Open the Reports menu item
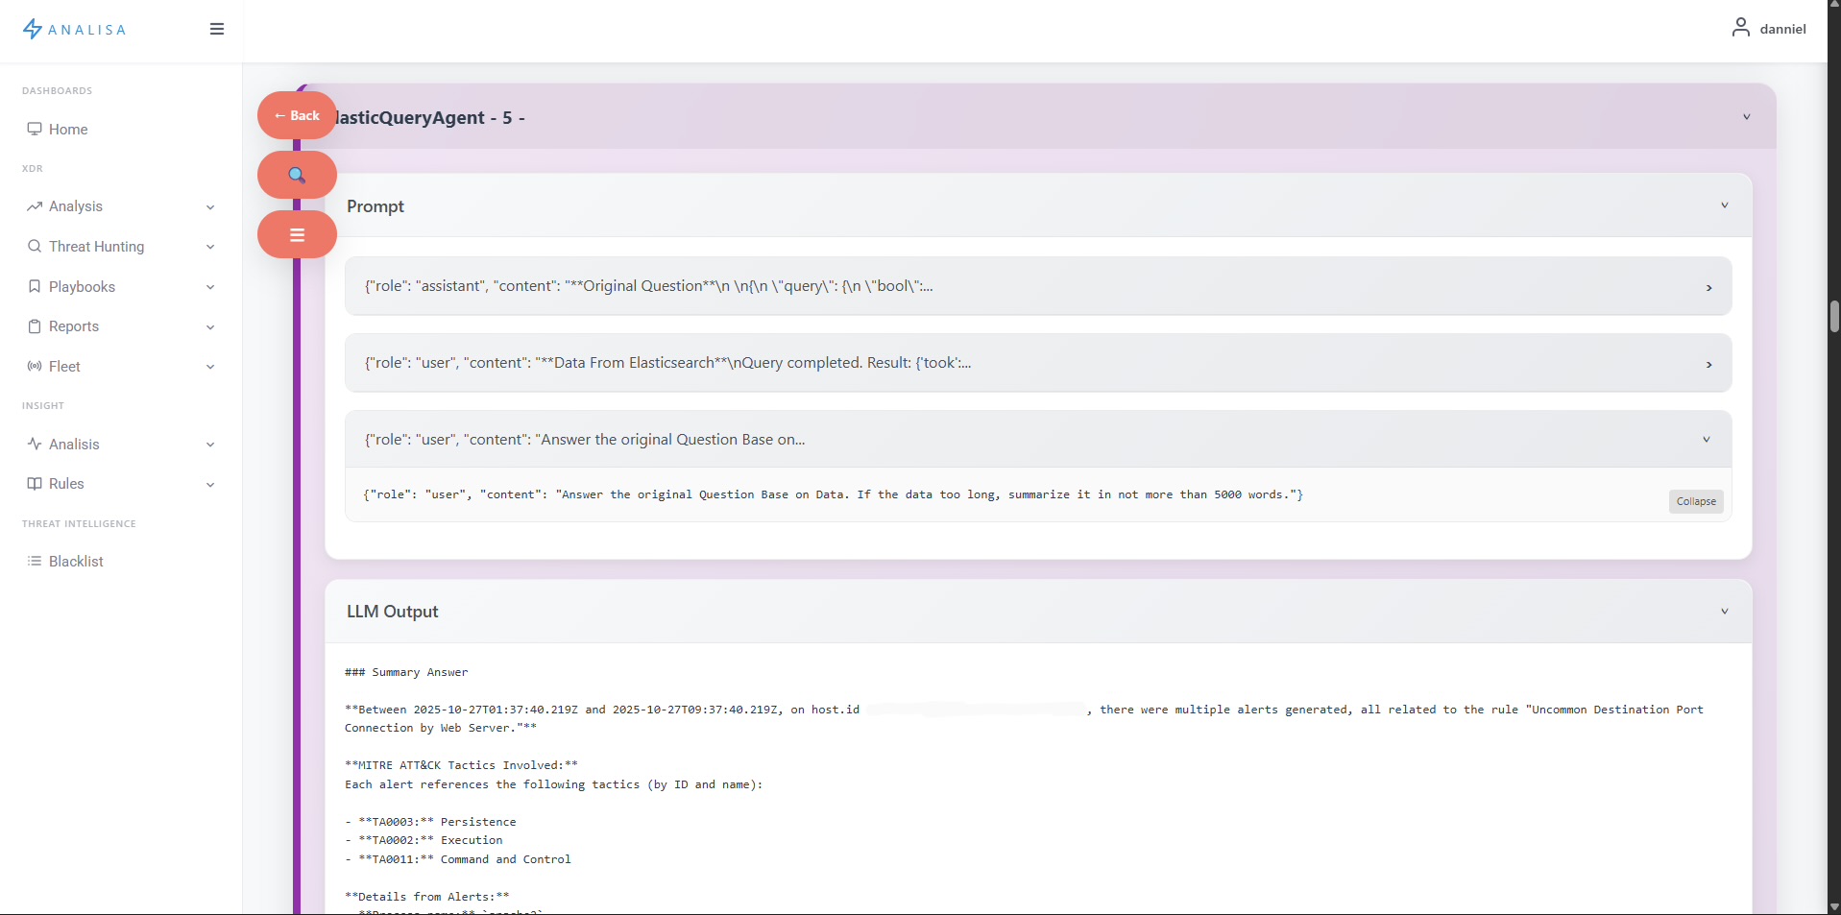 coord(74,326)
